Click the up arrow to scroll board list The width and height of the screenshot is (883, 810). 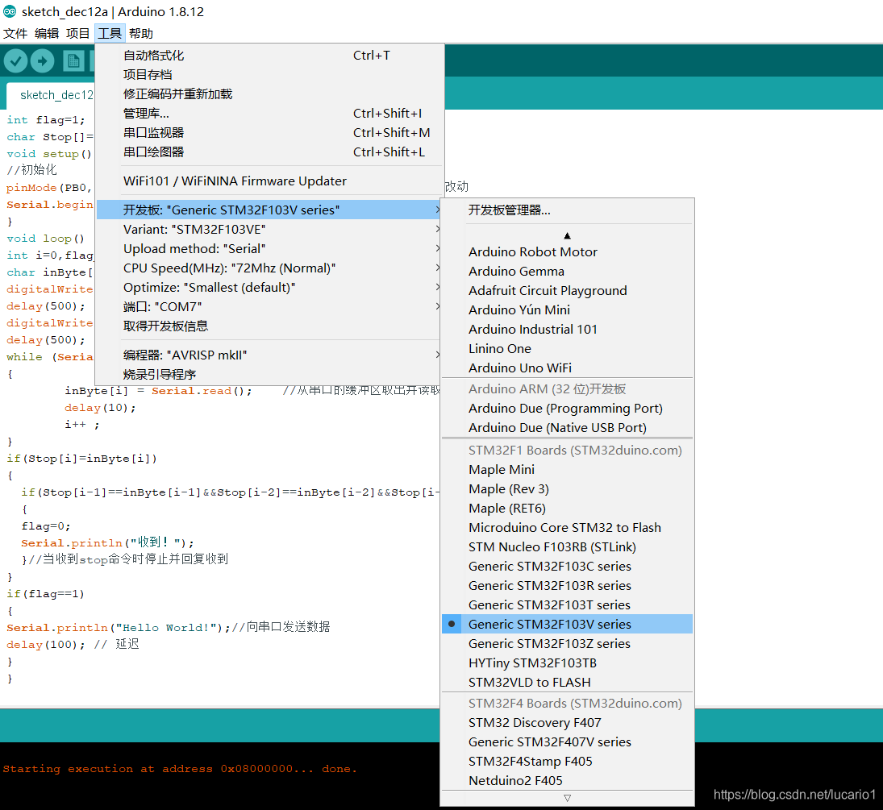click(x=567, y=236)
